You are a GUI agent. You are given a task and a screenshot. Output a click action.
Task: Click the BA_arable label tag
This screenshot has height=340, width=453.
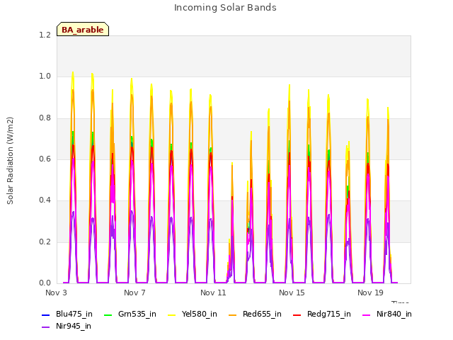(x=83, y=29)
